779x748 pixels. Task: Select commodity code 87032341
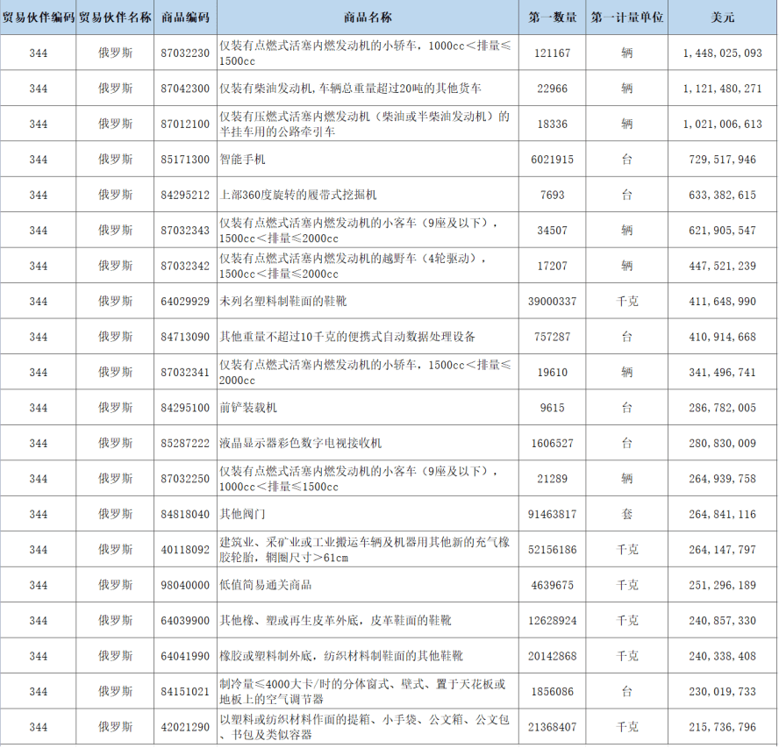coord(185,373)
